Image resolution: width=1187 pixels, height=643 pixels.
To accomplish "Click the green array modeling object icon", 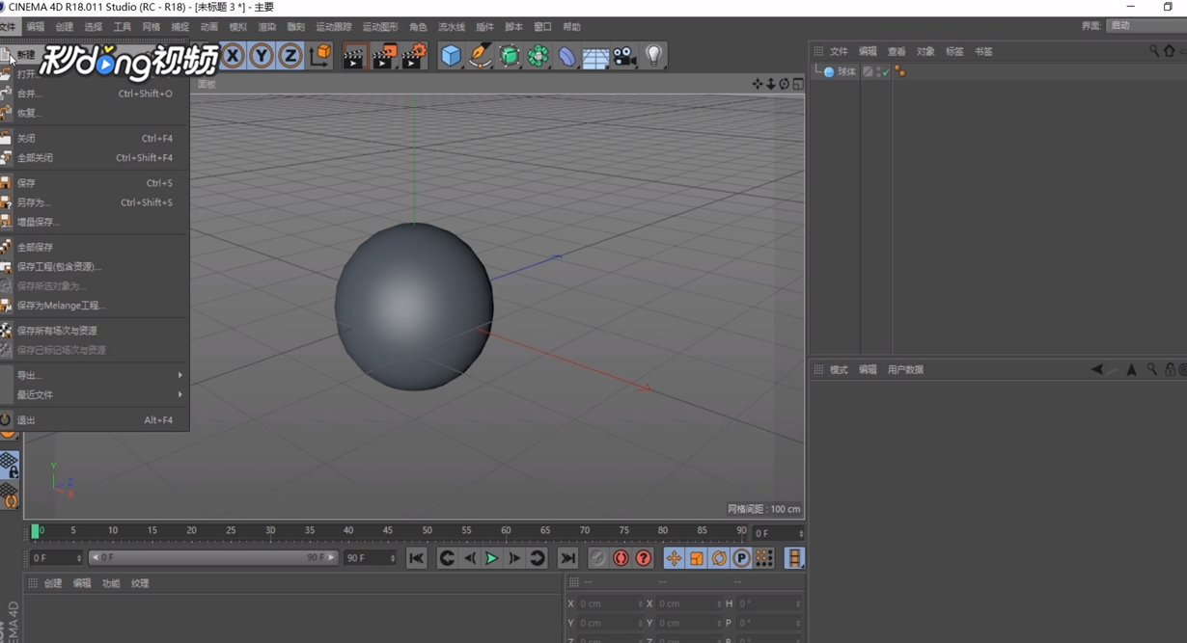I will coord(538,56).
